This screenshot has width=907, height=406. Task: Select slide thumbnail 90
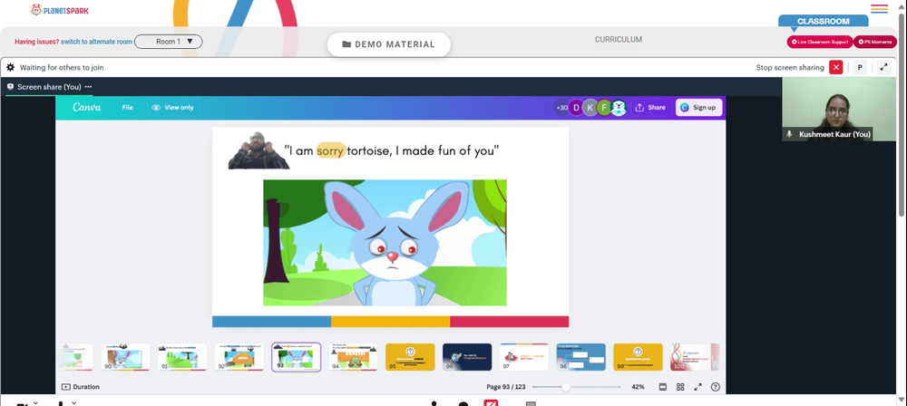pyautogui.click(x=125, y=357)
